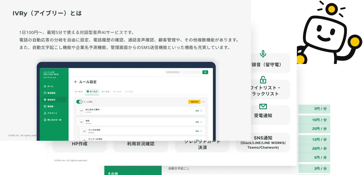Switch to the ルール④ tab
Image resolution: width=363 pixels, height=175 pixels.
tap(117, 92)
